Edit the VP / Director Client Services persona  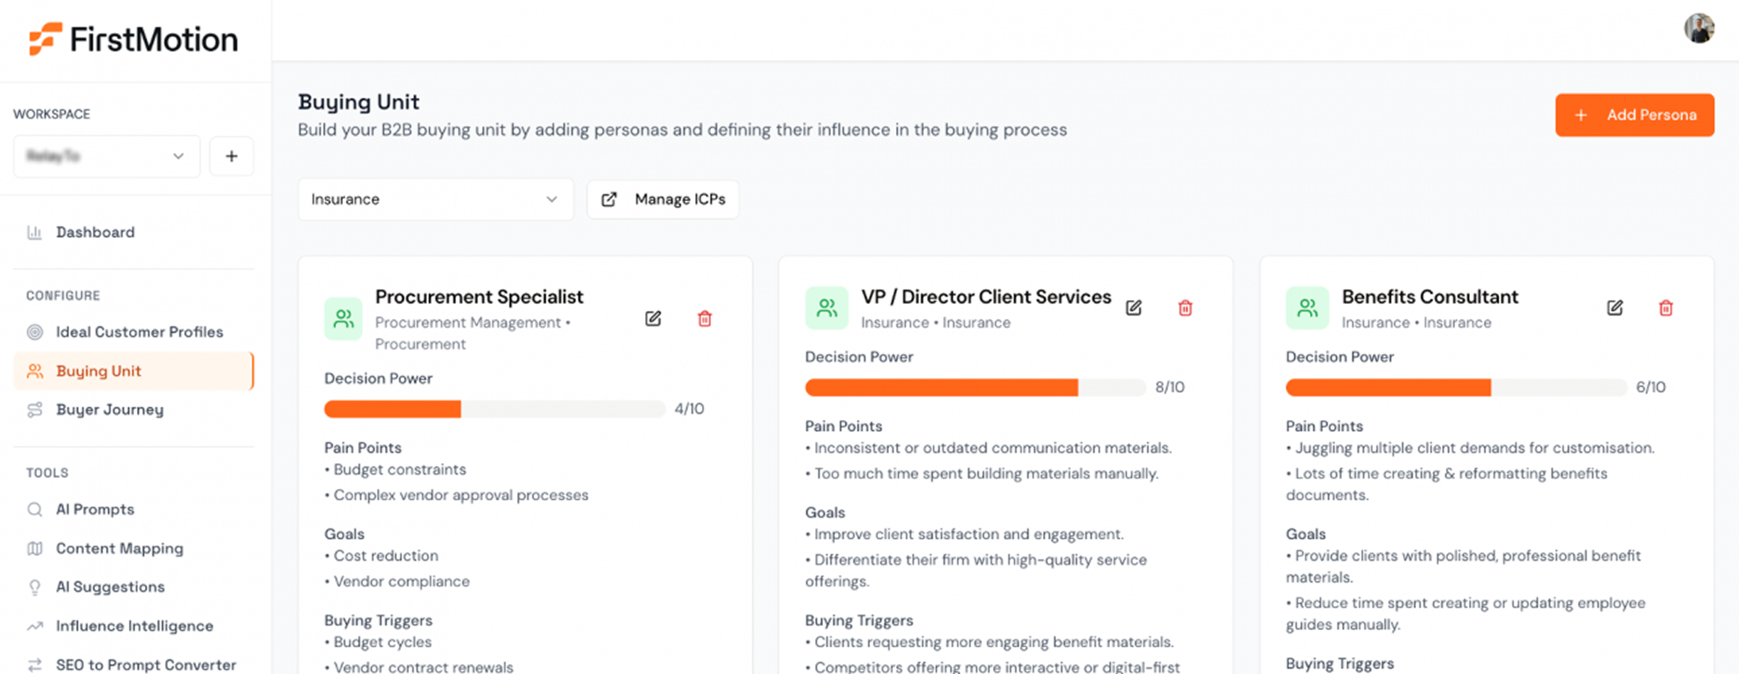[1134, 308]
